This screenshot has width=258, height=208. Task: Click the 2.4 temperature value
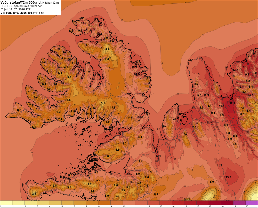click(x=34, y=194)
